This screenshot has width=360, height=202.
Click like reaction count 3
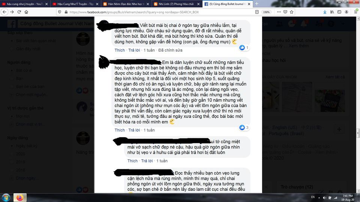(244, 127)
